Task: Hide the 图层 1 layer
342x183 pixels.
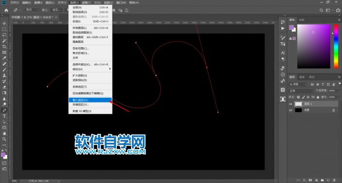Action: tap(291, 104)
